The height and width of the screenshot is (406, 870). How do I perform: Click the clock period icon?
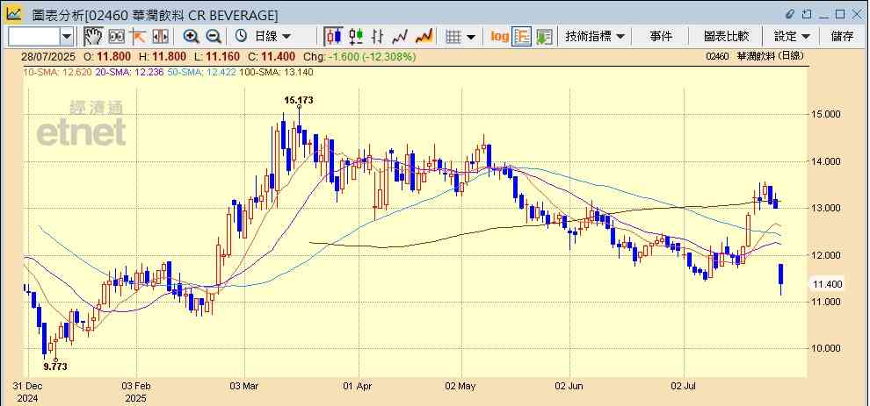[242, 37]
